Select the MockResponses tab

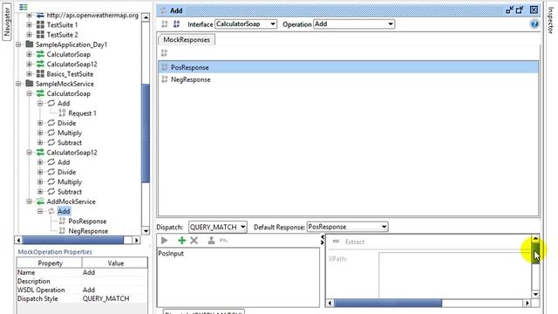186,40
